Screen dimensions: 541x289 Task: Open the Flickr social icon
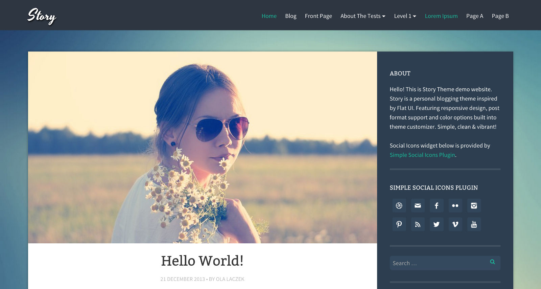(455, 205)
